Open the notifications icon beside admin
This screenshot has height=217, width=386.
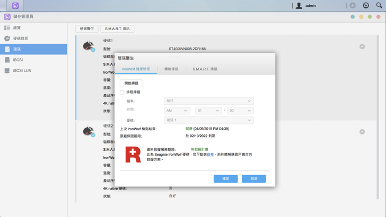pos(353,5)
